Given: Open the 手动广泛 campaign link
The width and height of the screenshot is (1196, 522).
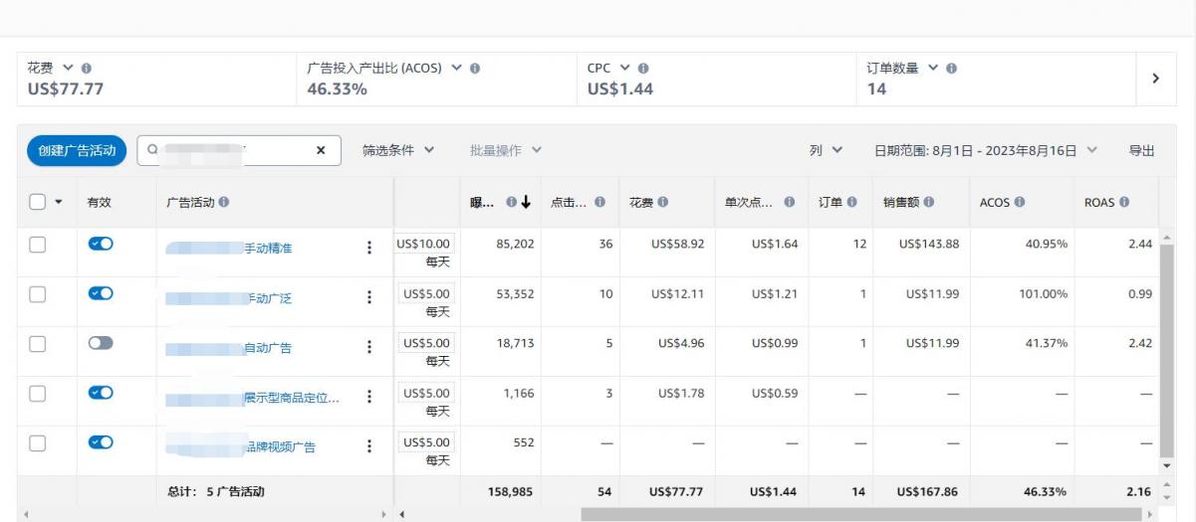Looking at the screenshot, I should (229, 297).
